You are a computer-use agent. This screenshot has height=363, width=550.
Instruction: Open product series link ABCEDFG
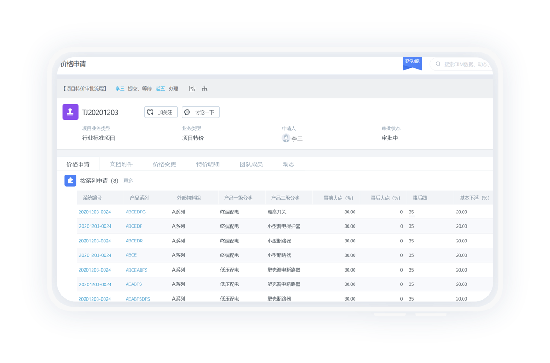135,212
